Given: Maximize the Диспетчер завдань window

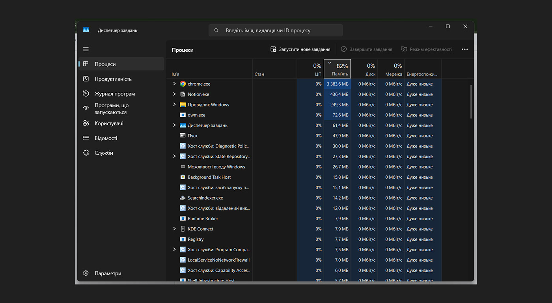Looking at the screenshot, I should click(x=448, y=26).
